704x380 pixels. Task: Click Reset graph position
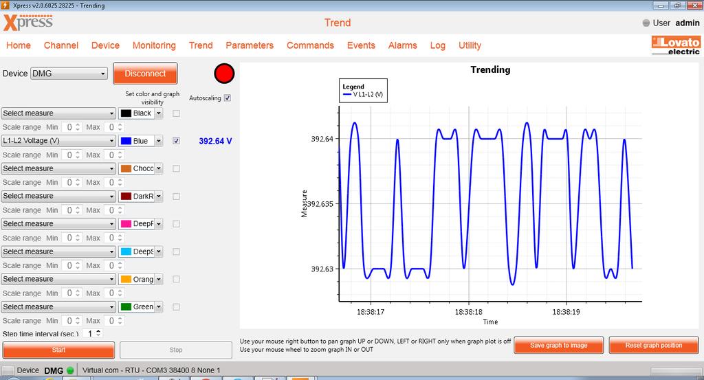point(654,346)
